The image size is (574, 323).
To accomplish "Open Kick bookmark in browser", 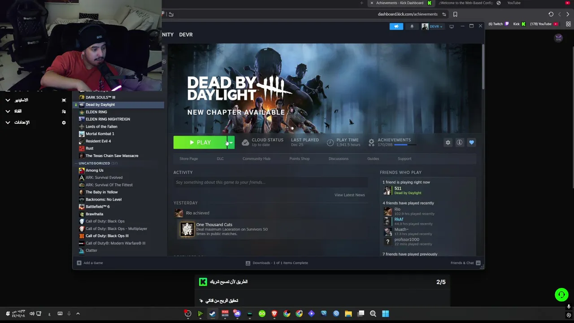I will pyautogui.click(x=519, y=24).
